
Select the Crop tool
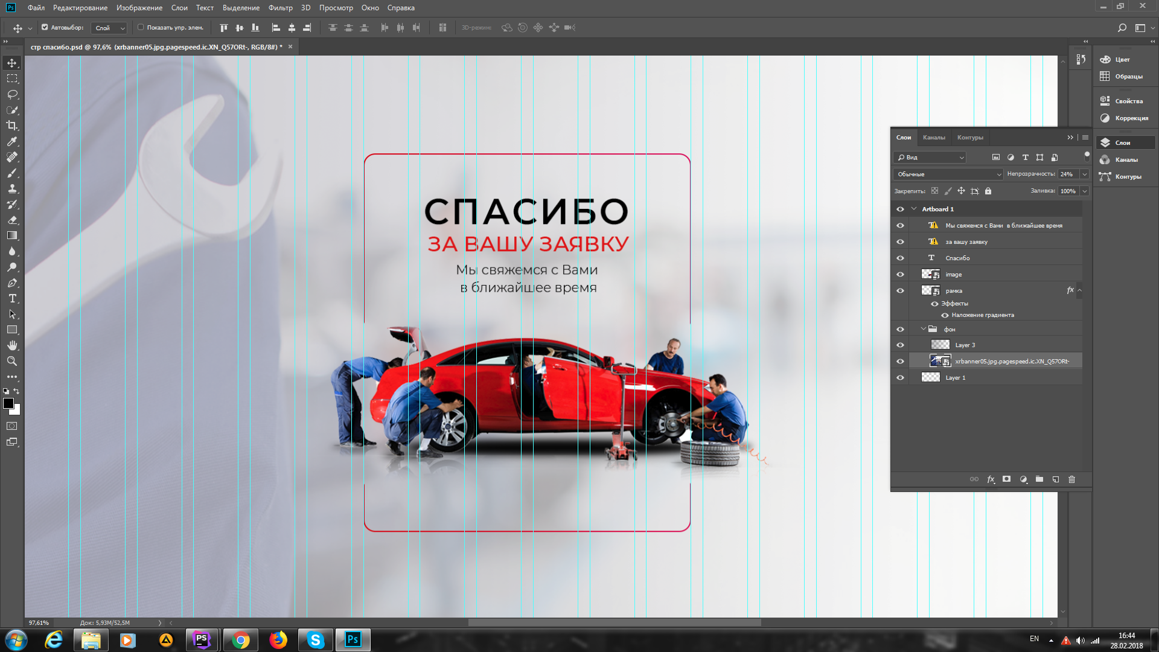click(12, 126)
